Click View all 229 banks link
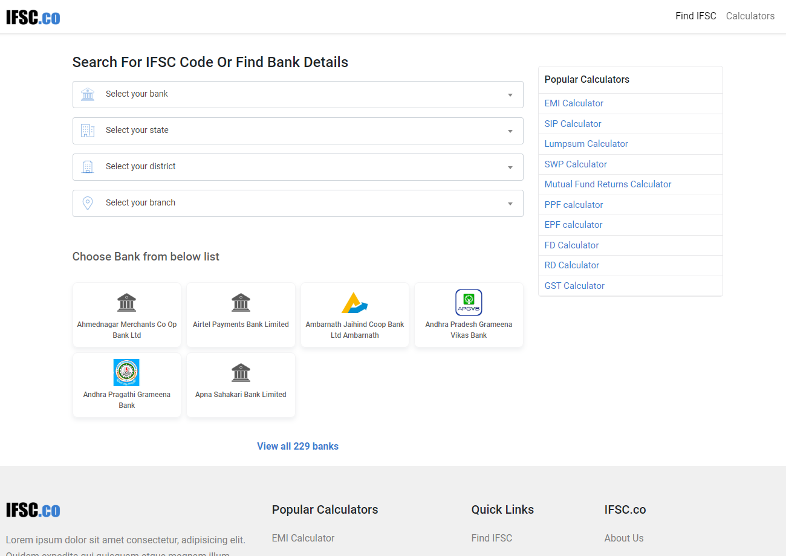Screen dimensions: 786x556 pos(298,447)
